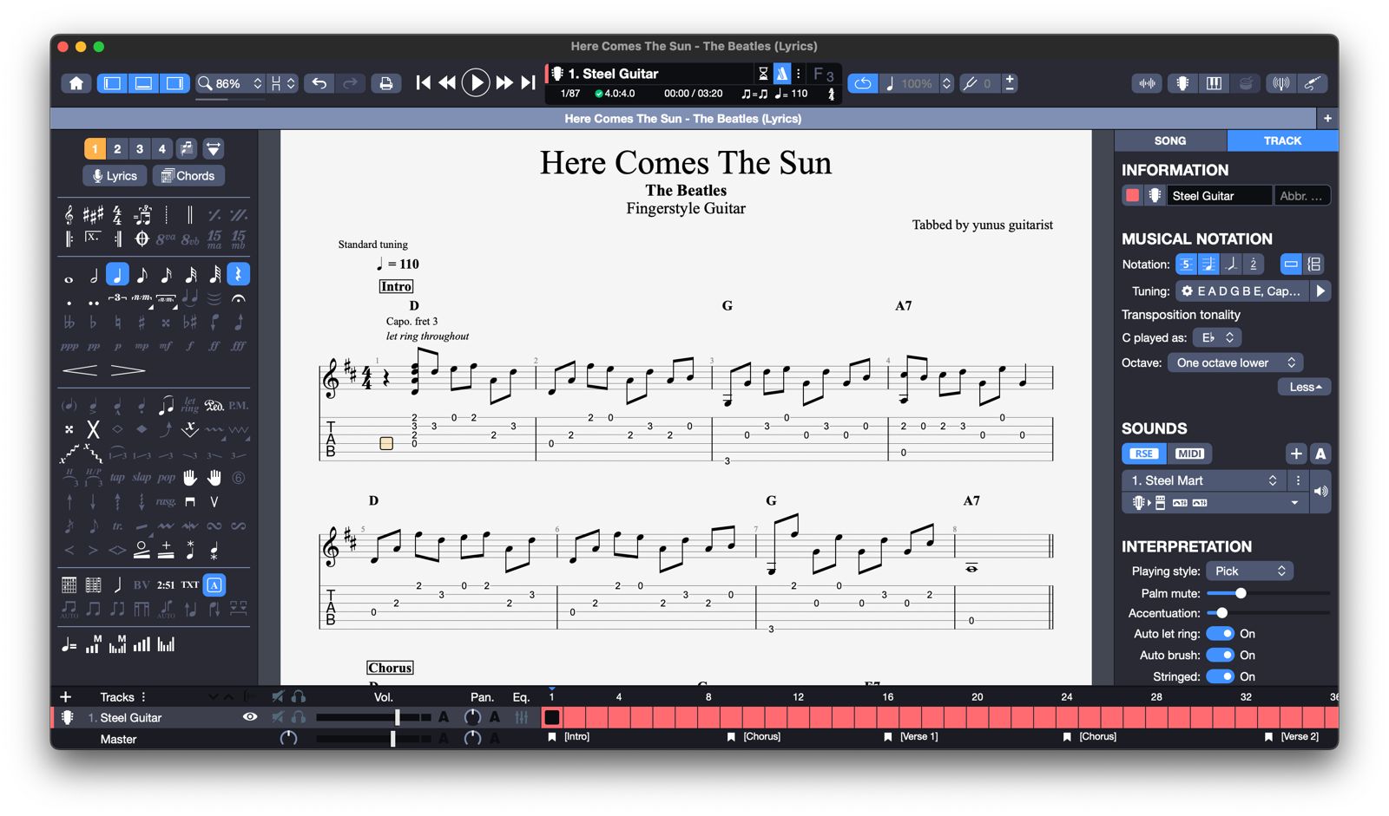Click the Home icon in the toolbar

point(76,83)
